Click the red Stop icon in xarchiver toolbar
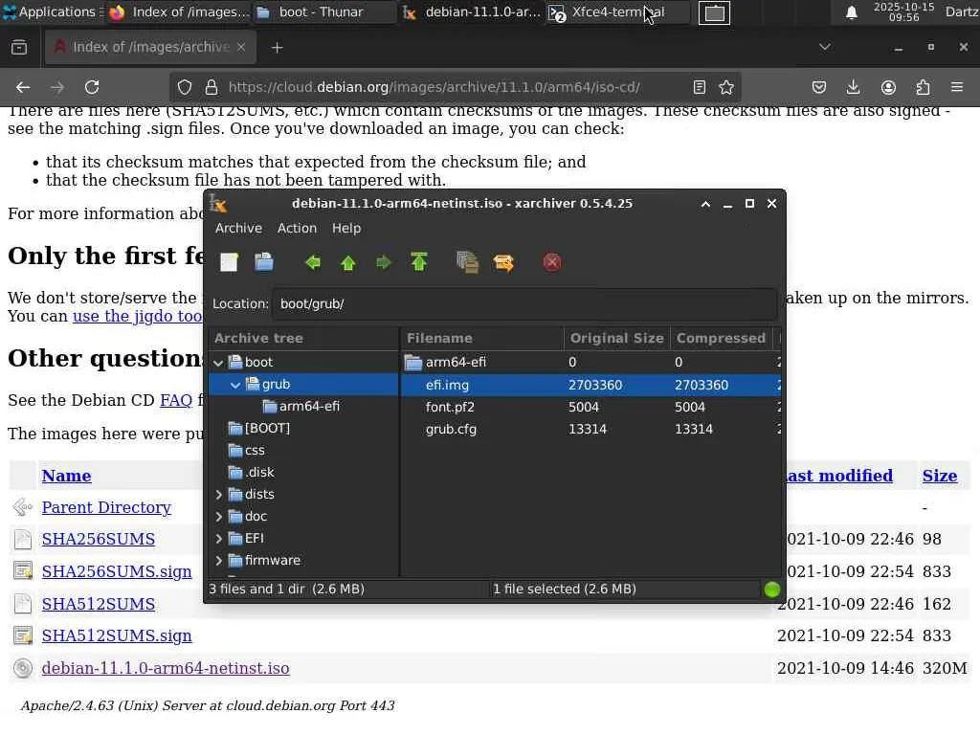This screenshot has height=735, width=980. click(x=552, y=262)
